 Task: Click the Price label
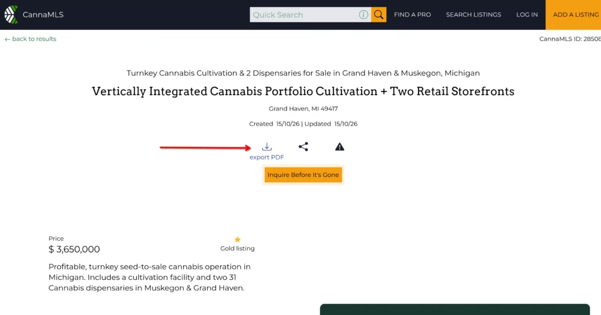click(x=56, y=238)
